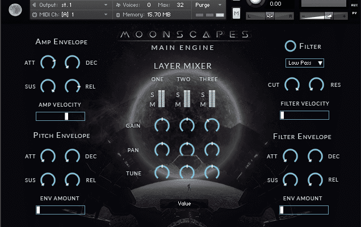Enable the Filter on/off circle toggle

tap(291, 46)
